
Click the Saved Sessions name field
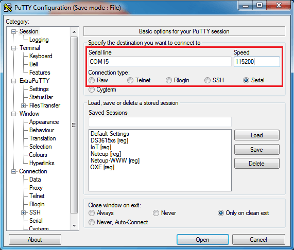tap(160, 122)
